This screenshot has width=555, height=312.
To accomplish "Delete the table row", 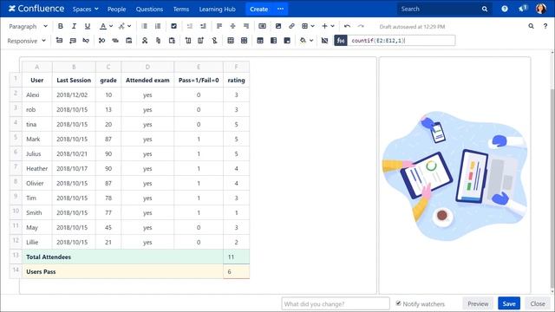I will pyautogui.click(x=86, y=41).
